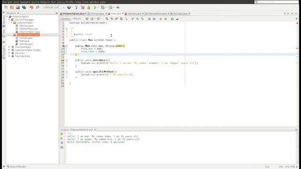
Task: Click the re-run green arrow in Output
Action: pyautogui.click(x=62, y=134)
